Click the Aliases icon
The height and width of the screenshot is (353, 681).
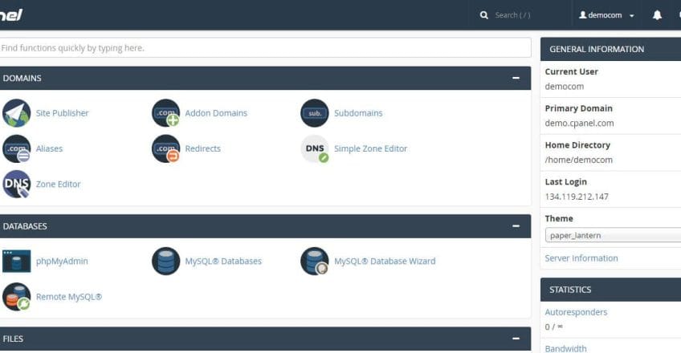coord(17,148)
